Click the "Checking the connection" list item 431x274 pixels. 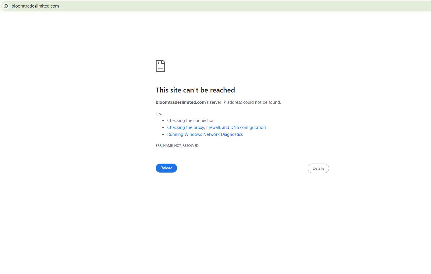191,121
